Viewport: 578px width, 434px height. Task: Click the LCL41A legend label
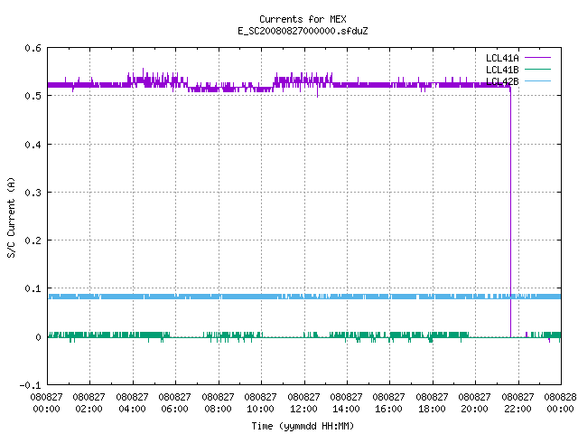[502, 58]
